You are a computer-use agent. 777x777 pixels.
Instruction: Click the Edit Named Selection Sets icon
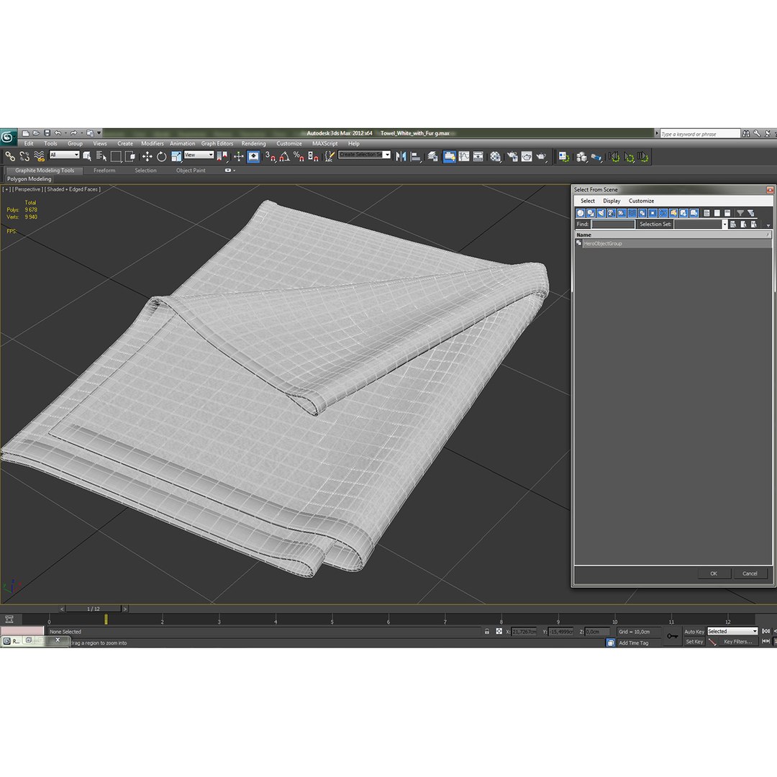(329, 157)
